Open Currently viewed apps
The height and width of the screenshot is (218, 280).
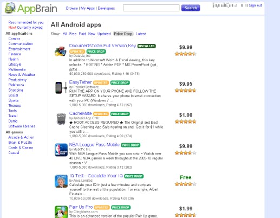pos(30,28)
